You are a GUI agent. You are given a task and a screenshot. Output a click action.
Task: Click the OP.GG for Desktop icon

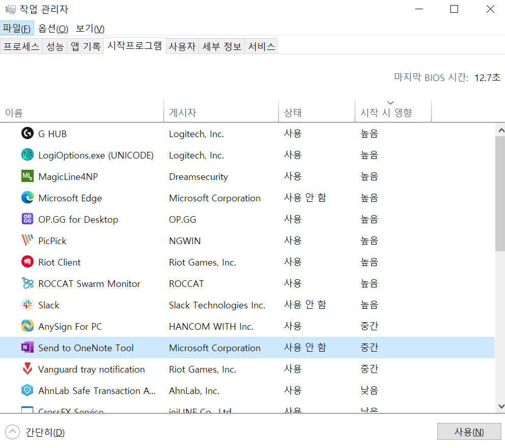point(28,219)
